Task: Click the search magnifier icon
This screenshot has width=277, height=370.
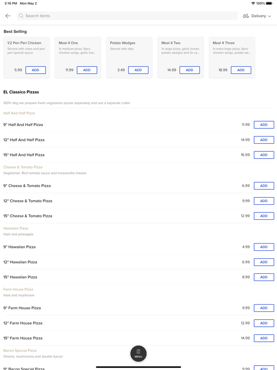Action: [21, 16]
